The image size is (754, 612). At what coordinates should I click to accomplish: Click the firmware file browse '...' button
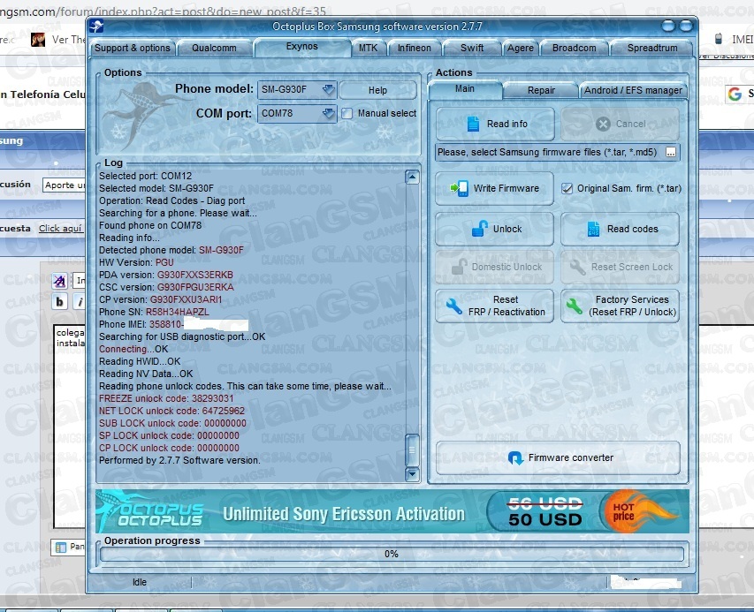coord(671,152)
